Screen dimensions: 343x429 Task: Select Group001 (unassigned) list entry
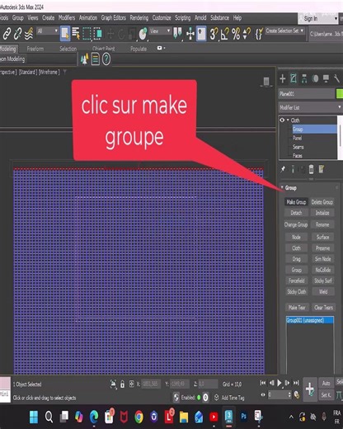(x=310, y=320)
